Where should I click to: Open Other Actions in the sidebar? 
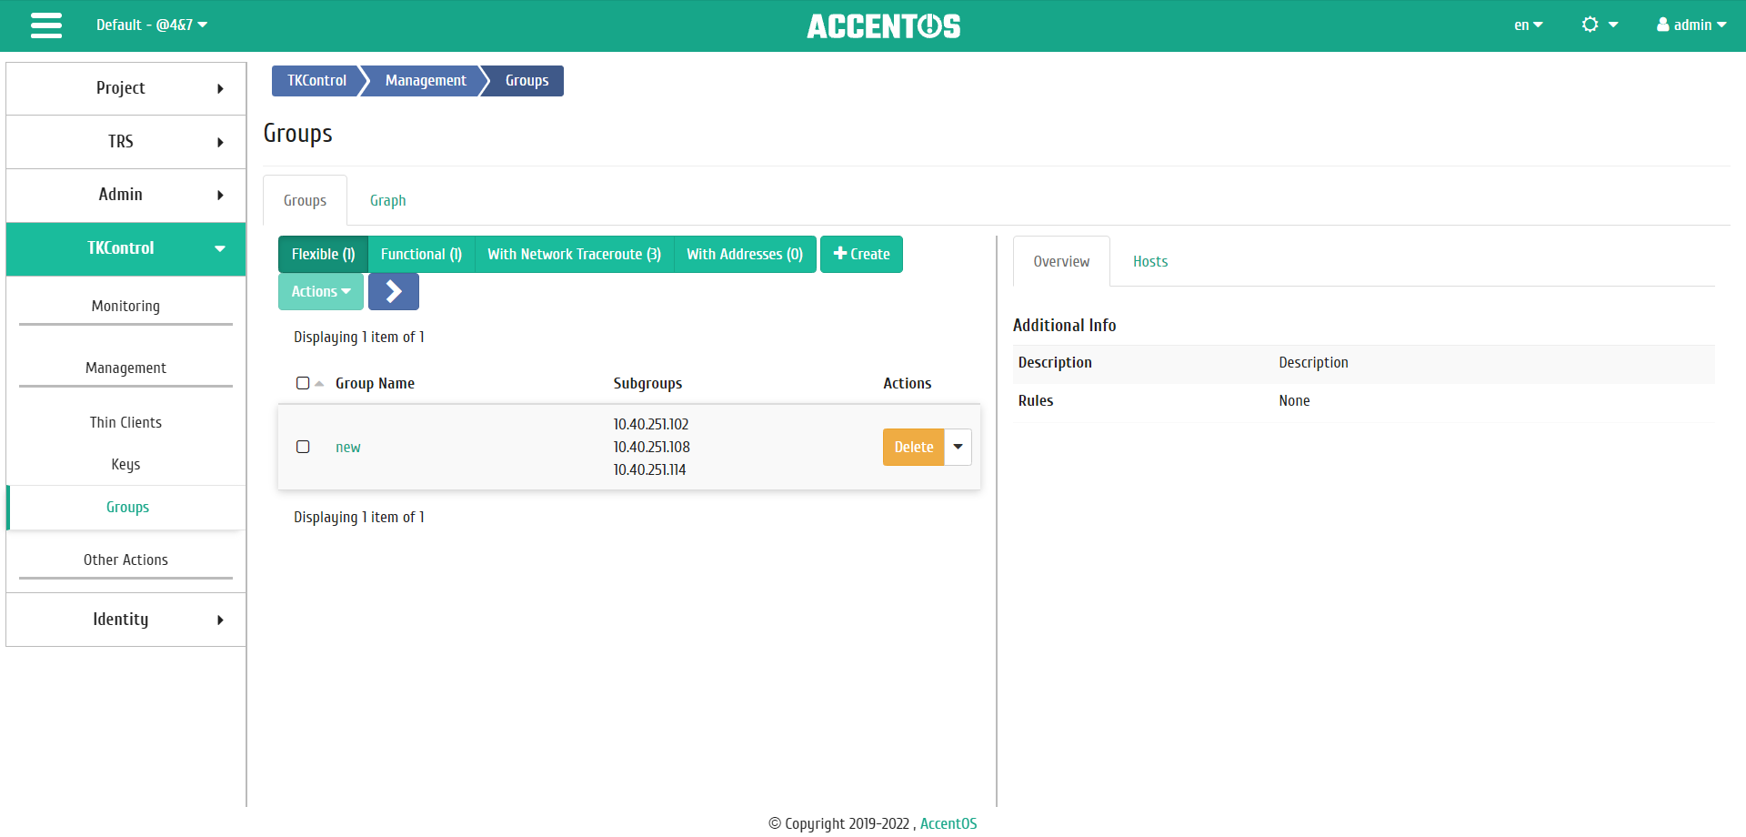point(125,560)
